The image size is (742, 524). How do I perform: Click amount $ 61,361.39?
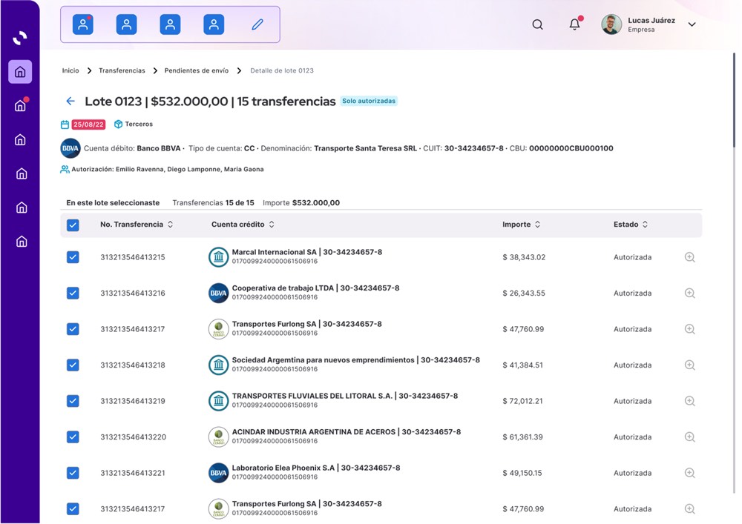pos(522,437)
